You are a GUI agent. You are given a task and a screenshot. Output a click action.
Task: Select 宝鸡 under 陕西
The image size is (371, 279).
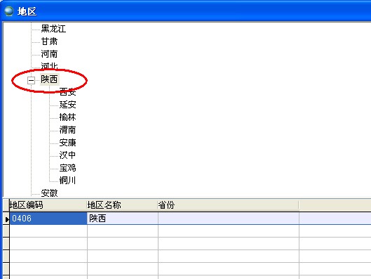click(67, 168)
